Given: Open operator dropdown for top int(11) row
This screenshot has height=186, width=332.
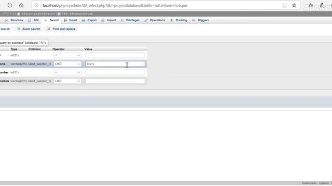Looking at the screenshot, I should tap(67, 55).
